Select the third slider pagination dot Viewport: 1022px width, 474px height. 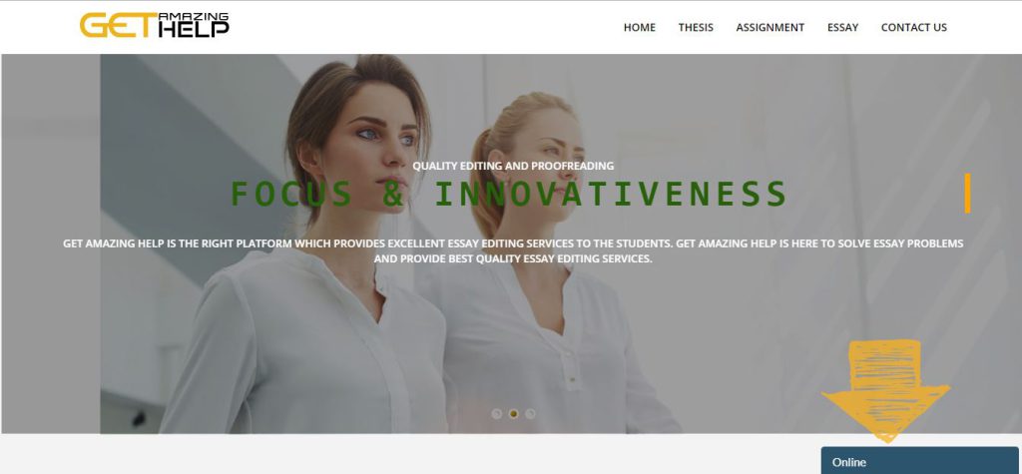point(531,414)
